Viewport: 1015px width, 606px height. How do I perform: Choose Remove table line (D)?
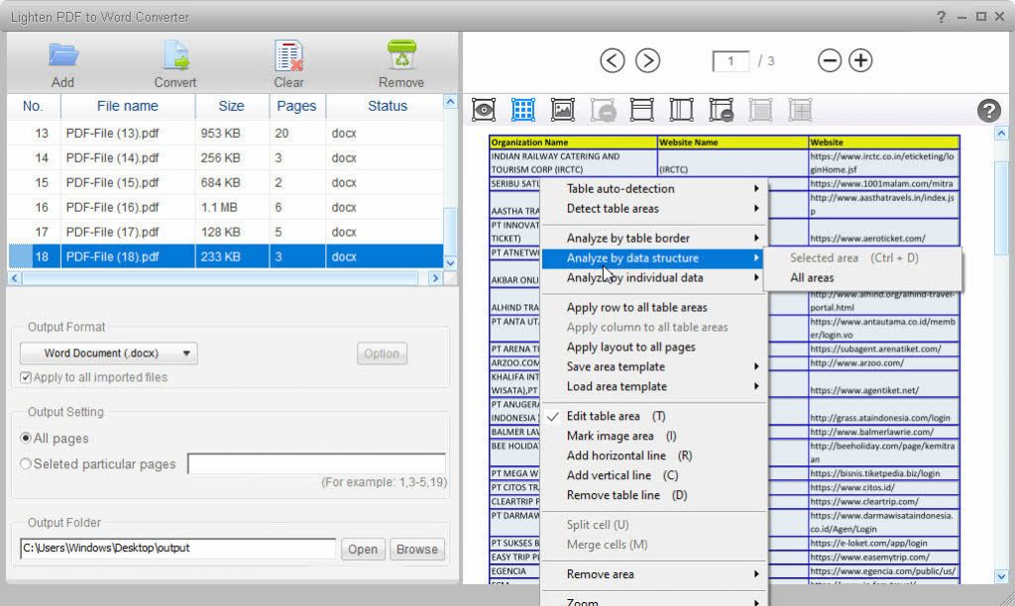click(x=654, y=495)
